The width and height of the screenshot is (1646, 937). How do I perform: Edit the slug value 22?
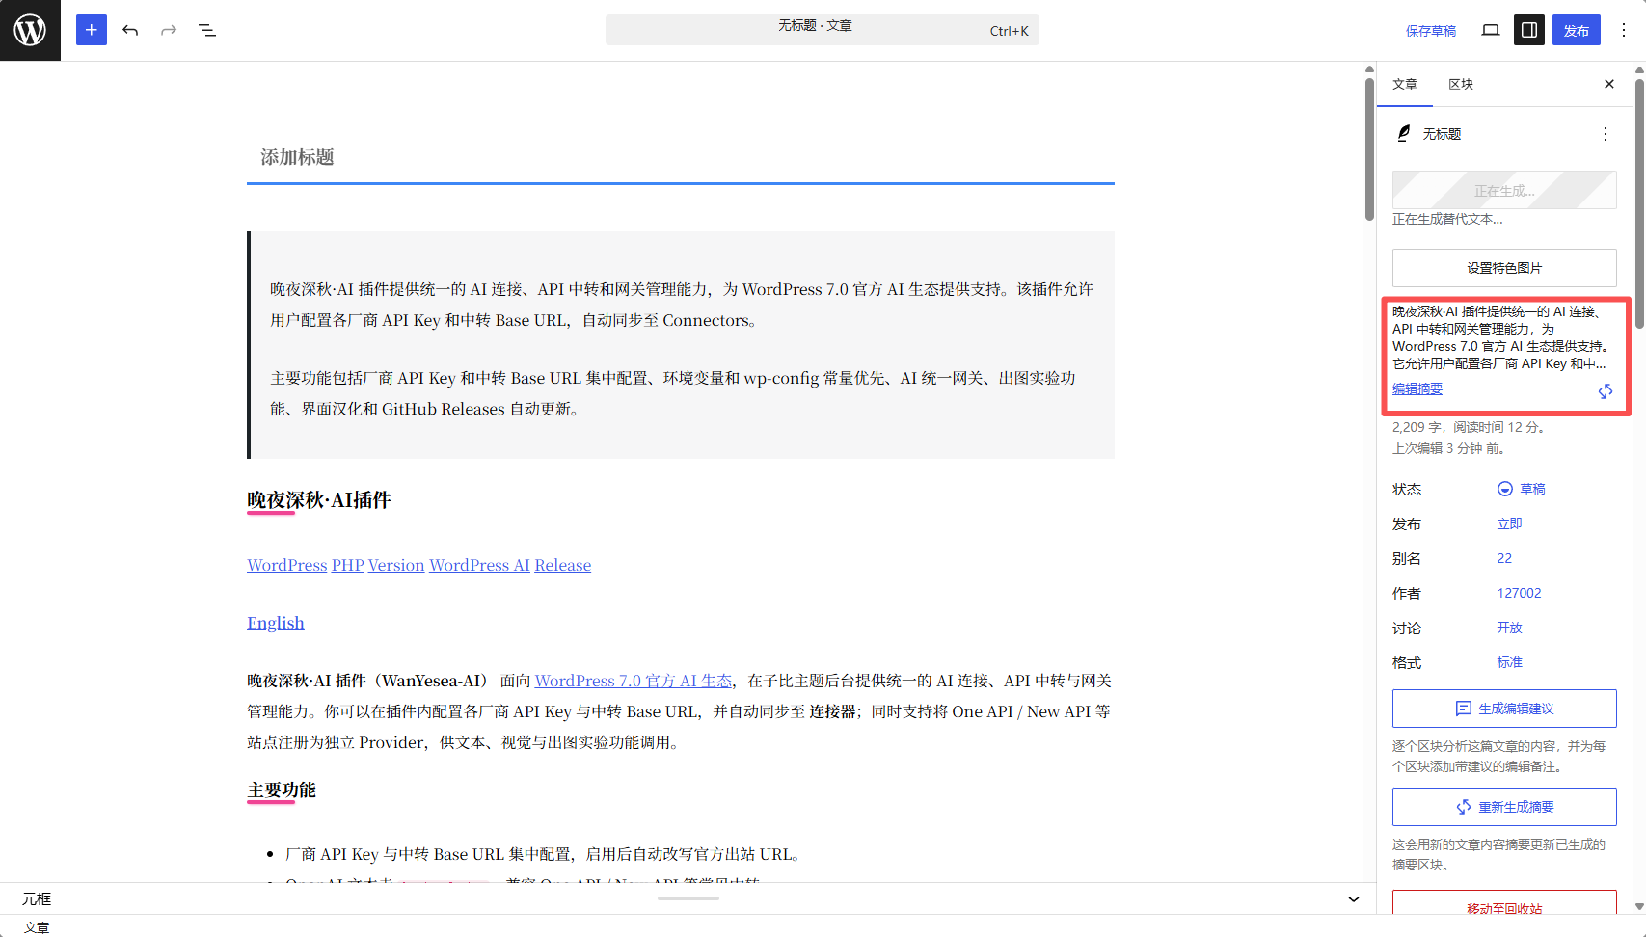tap(1504, 558)
